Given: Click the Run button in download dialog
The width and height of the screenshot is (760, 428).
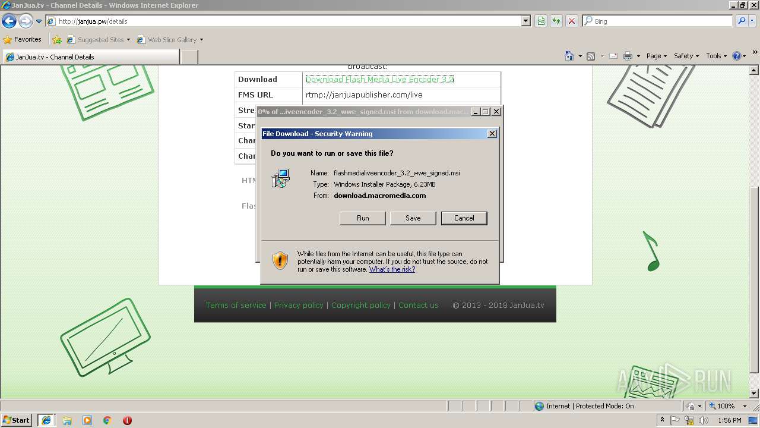Looking at the screenshot, I should tap(363, 218).
